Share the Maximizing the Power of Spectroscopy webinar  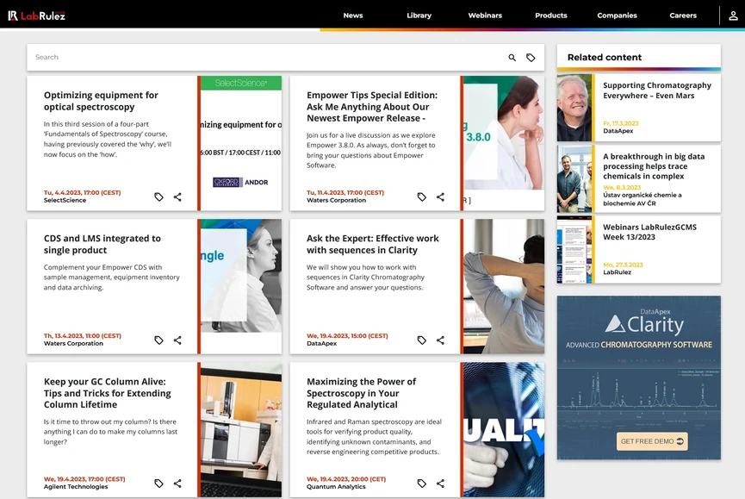click(x=440, y=483)
